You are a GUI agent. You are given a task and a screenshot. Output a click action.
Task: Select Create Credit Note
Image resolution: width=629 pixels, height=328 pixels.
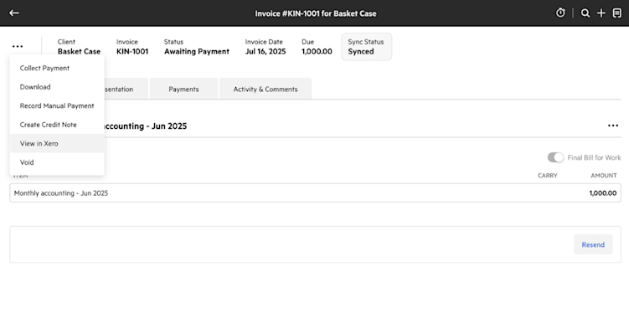pos(57,125)
